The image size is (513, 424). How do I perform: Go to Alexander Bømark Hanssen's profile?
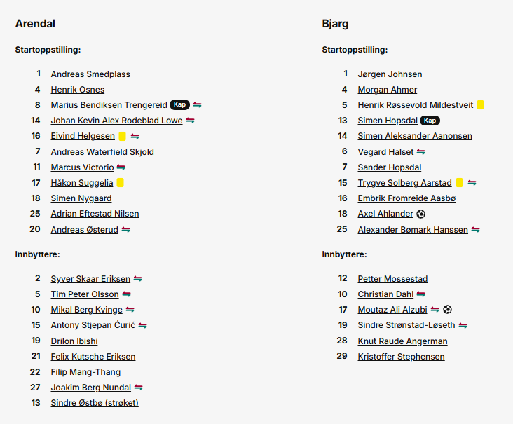[x=413, y=230]
